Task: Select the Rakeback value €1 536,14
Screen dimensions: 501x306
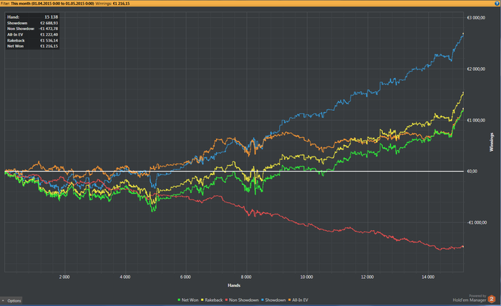Action: [x=49, y=41]
